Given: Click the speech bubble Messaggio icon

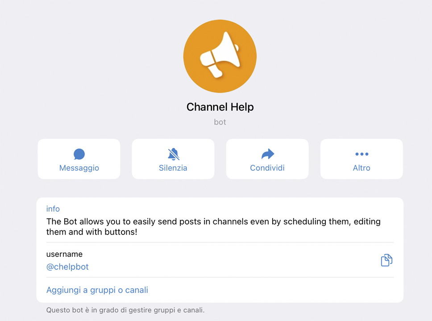Looking at the screenshot, I should 79,154.
